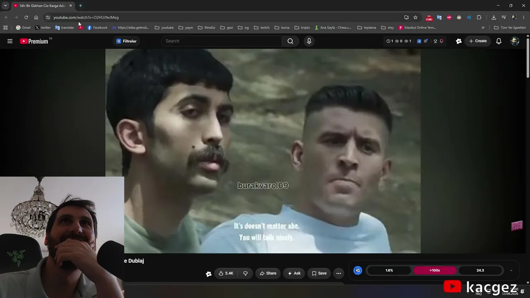
Task: Open the Chrome profile avatar
Action: (514, 17)
